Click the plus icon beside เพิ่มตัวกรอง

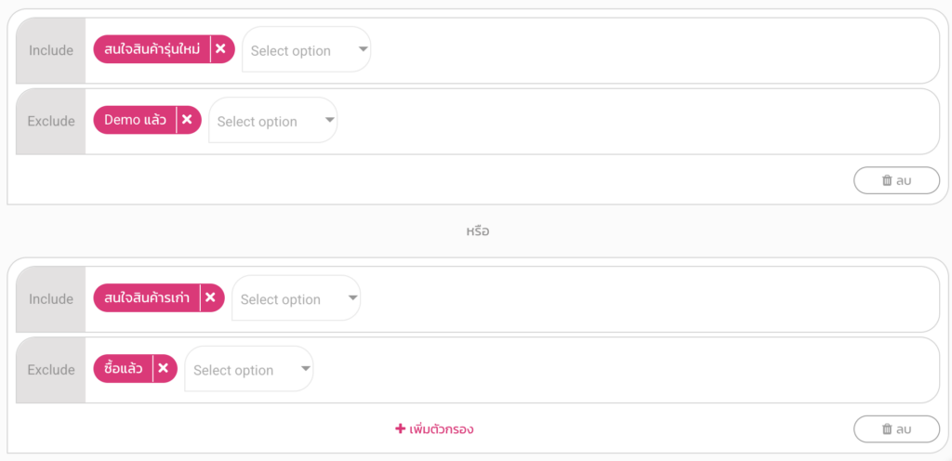(x=400, y=428)
